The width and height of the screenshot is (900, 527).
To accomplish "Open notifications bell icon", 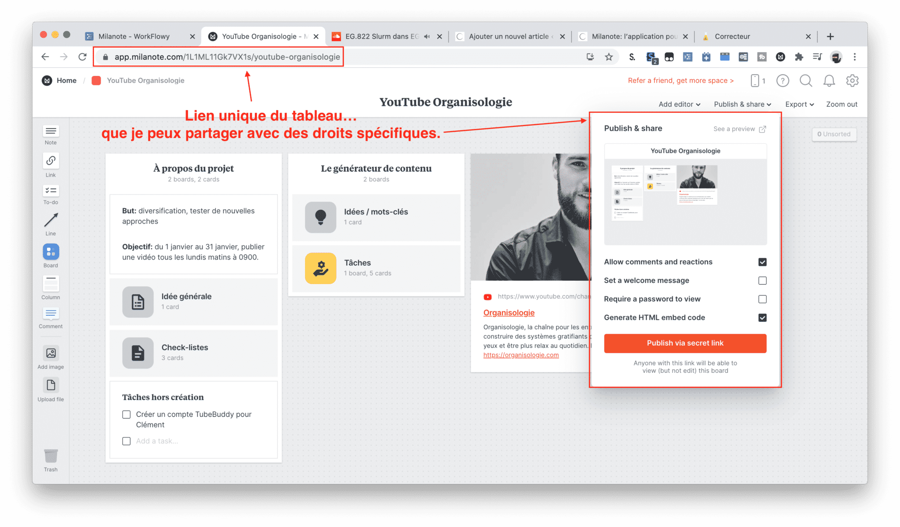I will pos(829,81).
